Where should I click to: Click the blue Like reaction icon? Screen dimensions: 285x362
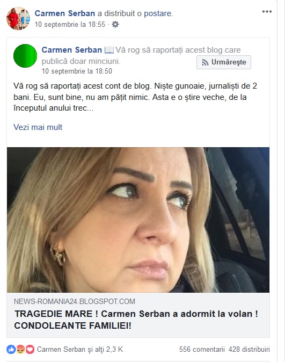pyautogui.click(x=11, y=350)
